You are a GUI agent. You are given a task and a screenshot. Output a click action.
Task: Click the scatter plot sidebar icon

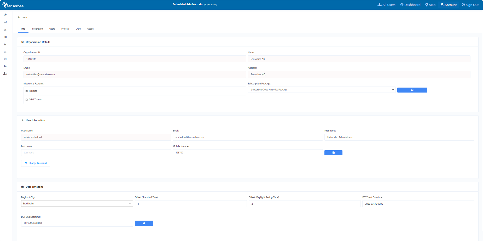[x=5, y=51]
